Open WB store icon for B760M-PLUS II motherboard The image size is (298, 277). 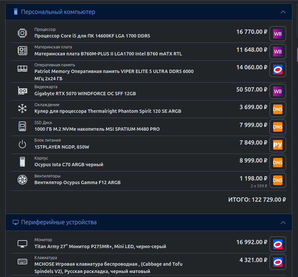[x=278, y=52]
